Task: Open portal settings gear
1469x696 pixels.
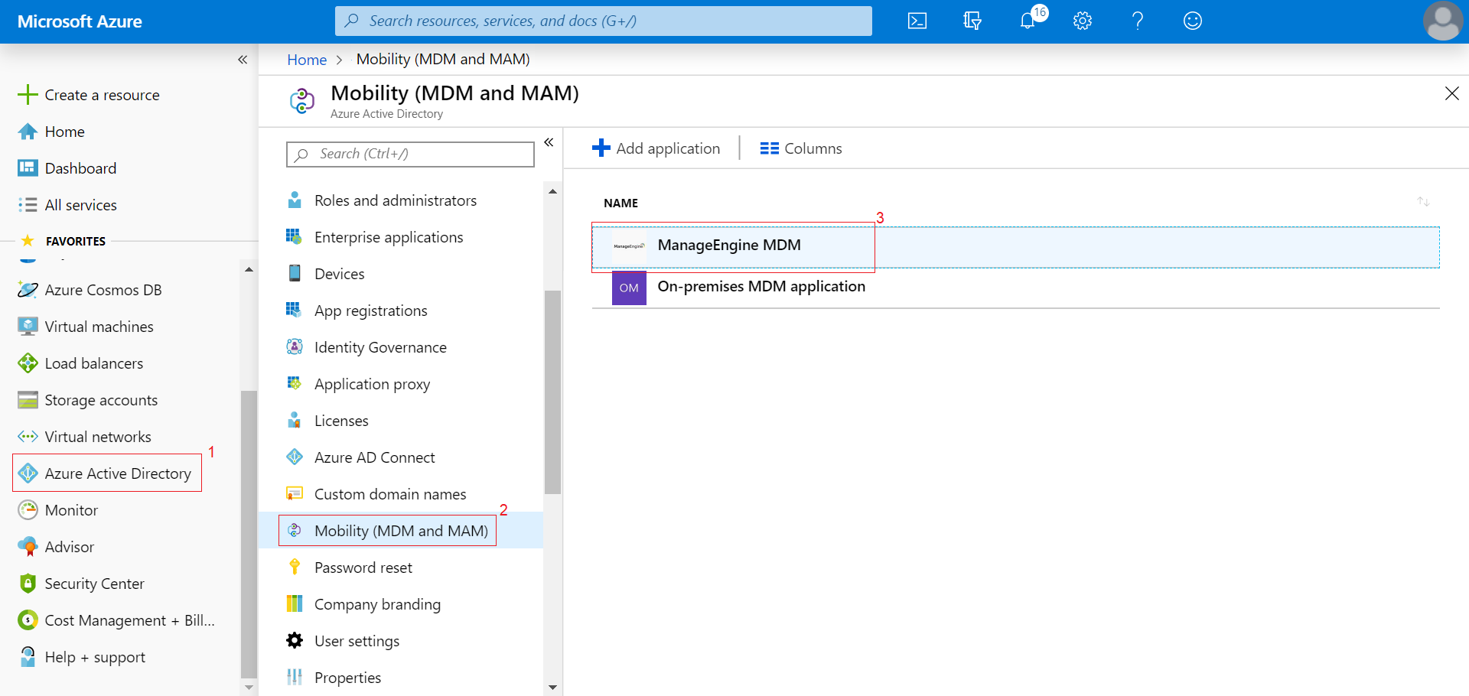Action: [1082, 21]
